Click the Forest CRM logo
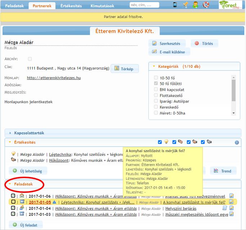 [x=230, y=5]
